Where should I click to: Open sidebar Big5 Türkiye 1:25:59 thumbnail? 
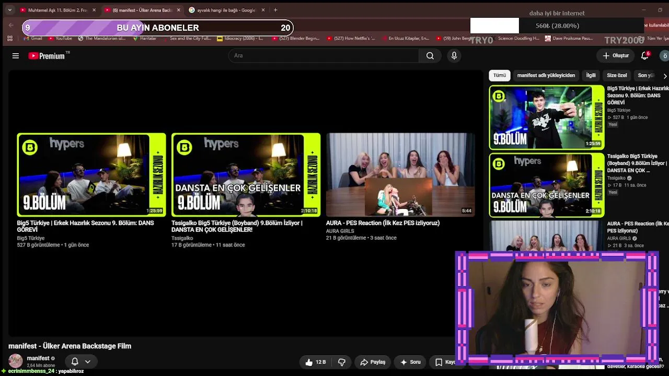547,118
